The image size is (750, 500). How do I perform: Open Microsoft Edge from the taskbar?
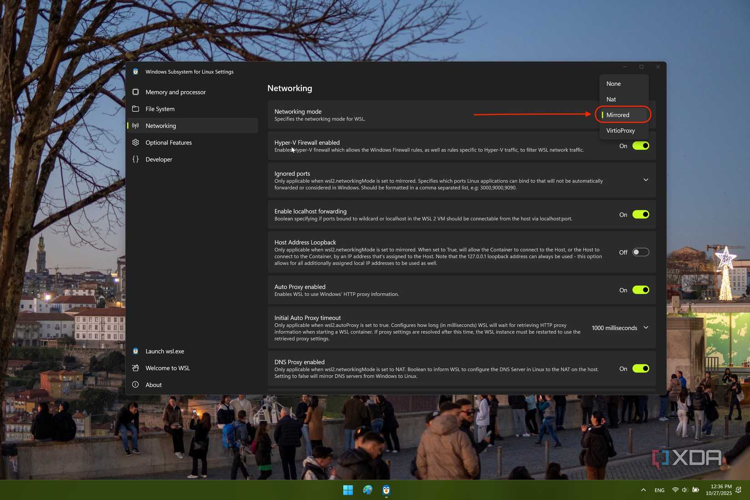pyautogui.click(x=367, y=490)
